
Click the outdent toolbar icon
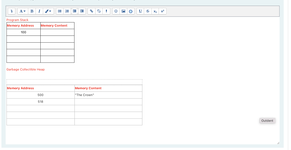74,11
